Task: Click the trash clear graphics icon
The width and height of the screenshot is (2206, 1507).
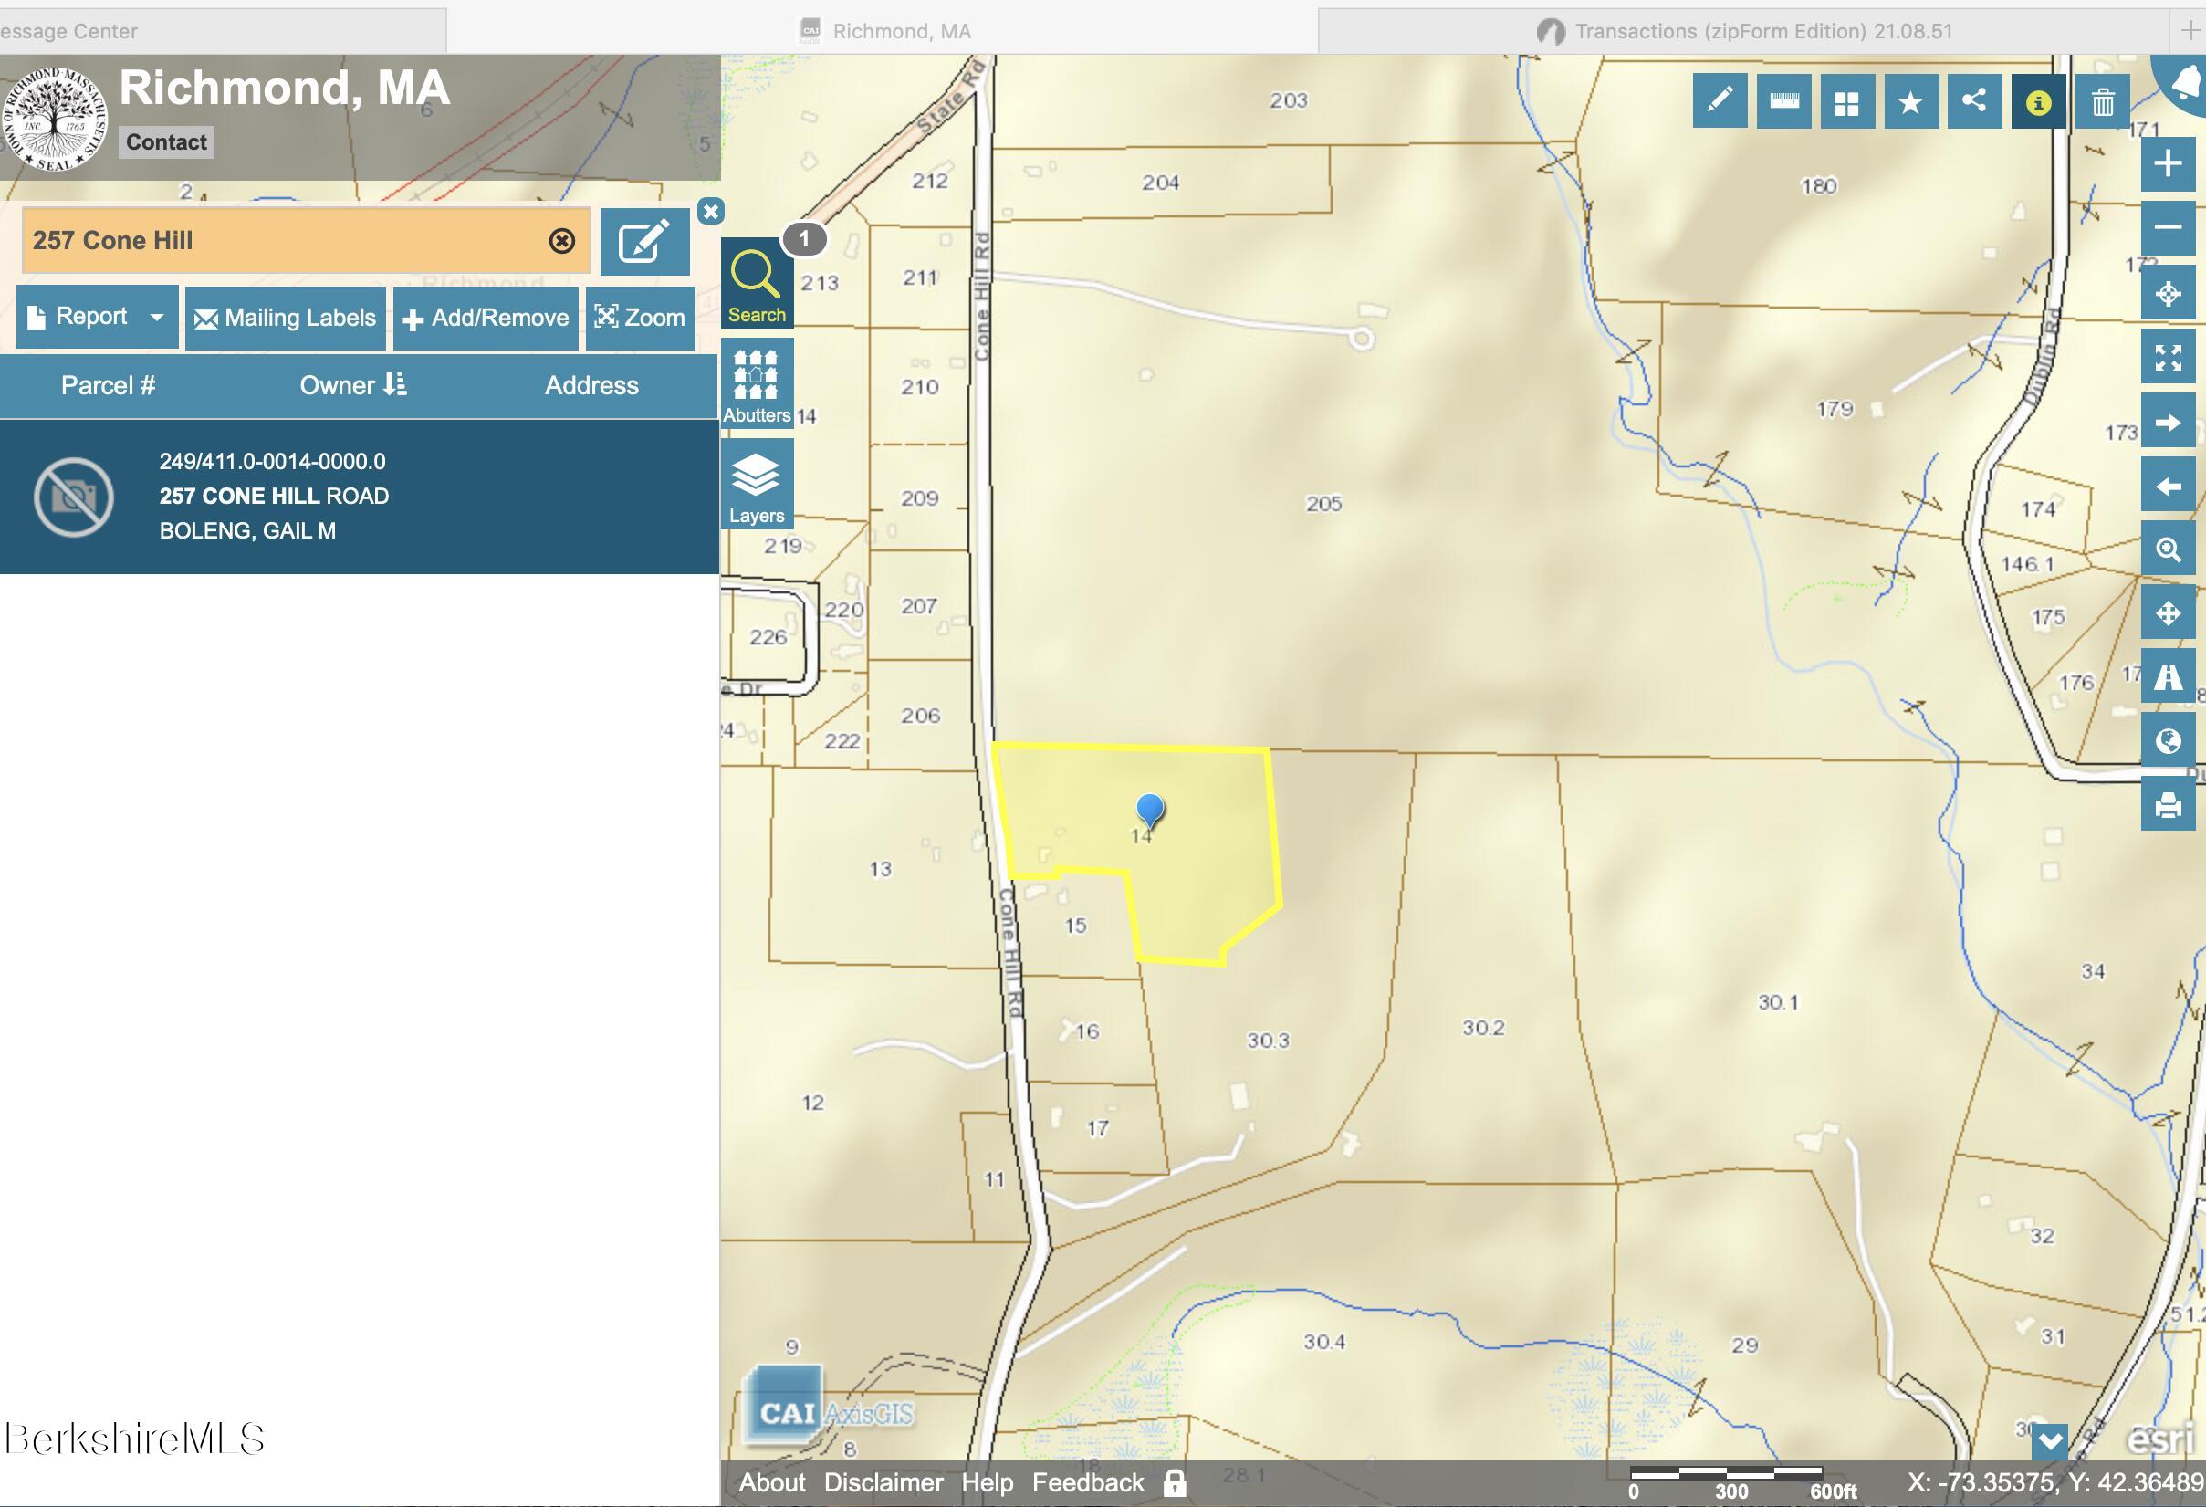Action: (2103, 101)
